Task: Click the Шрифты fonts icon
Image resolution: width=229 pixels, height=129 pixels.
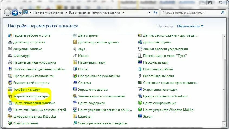Action: point(75,117)
